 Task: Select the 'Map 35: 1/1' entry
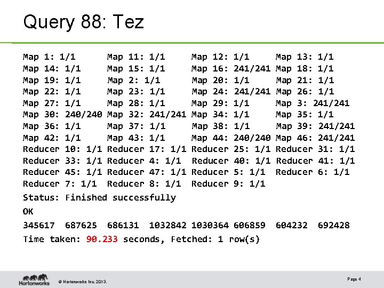coord(305,114)
